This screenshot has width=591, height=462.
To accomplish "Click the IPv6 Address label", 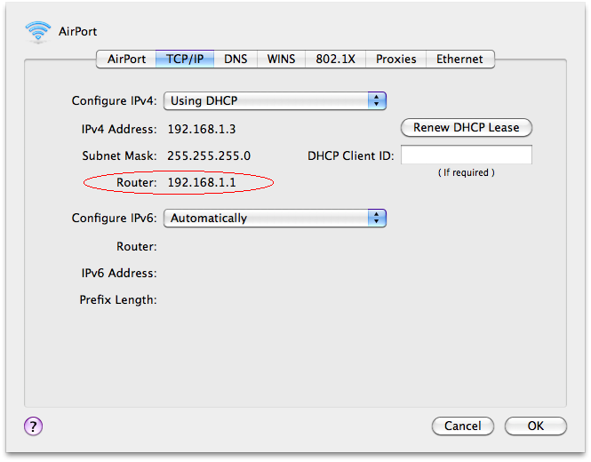I will point(119,274).
